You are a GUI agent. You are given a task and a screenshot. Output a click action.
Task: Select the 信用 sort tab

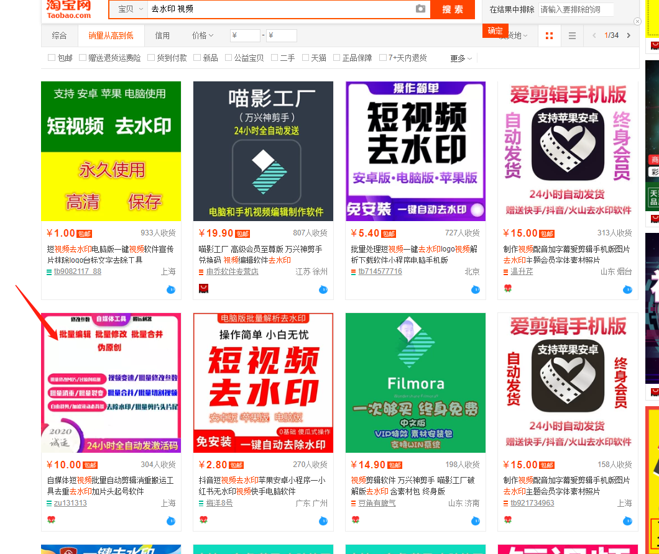tap(162, 35)
